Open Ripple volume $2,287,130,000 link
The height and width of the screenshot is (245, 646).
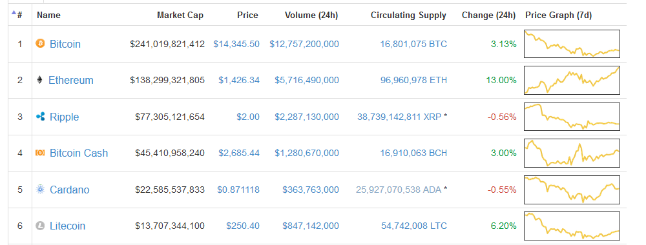[x=307, y=117]
